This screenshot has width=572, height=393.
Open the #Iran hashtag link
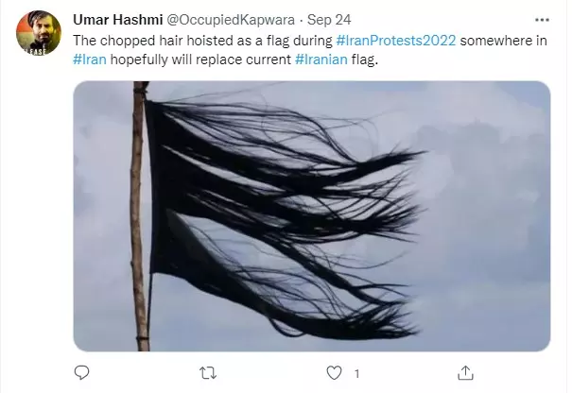coord(90,60)
